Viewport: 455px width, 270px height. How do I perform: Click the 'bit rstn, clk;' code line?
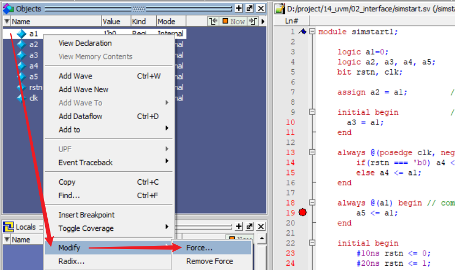point(370,72)
